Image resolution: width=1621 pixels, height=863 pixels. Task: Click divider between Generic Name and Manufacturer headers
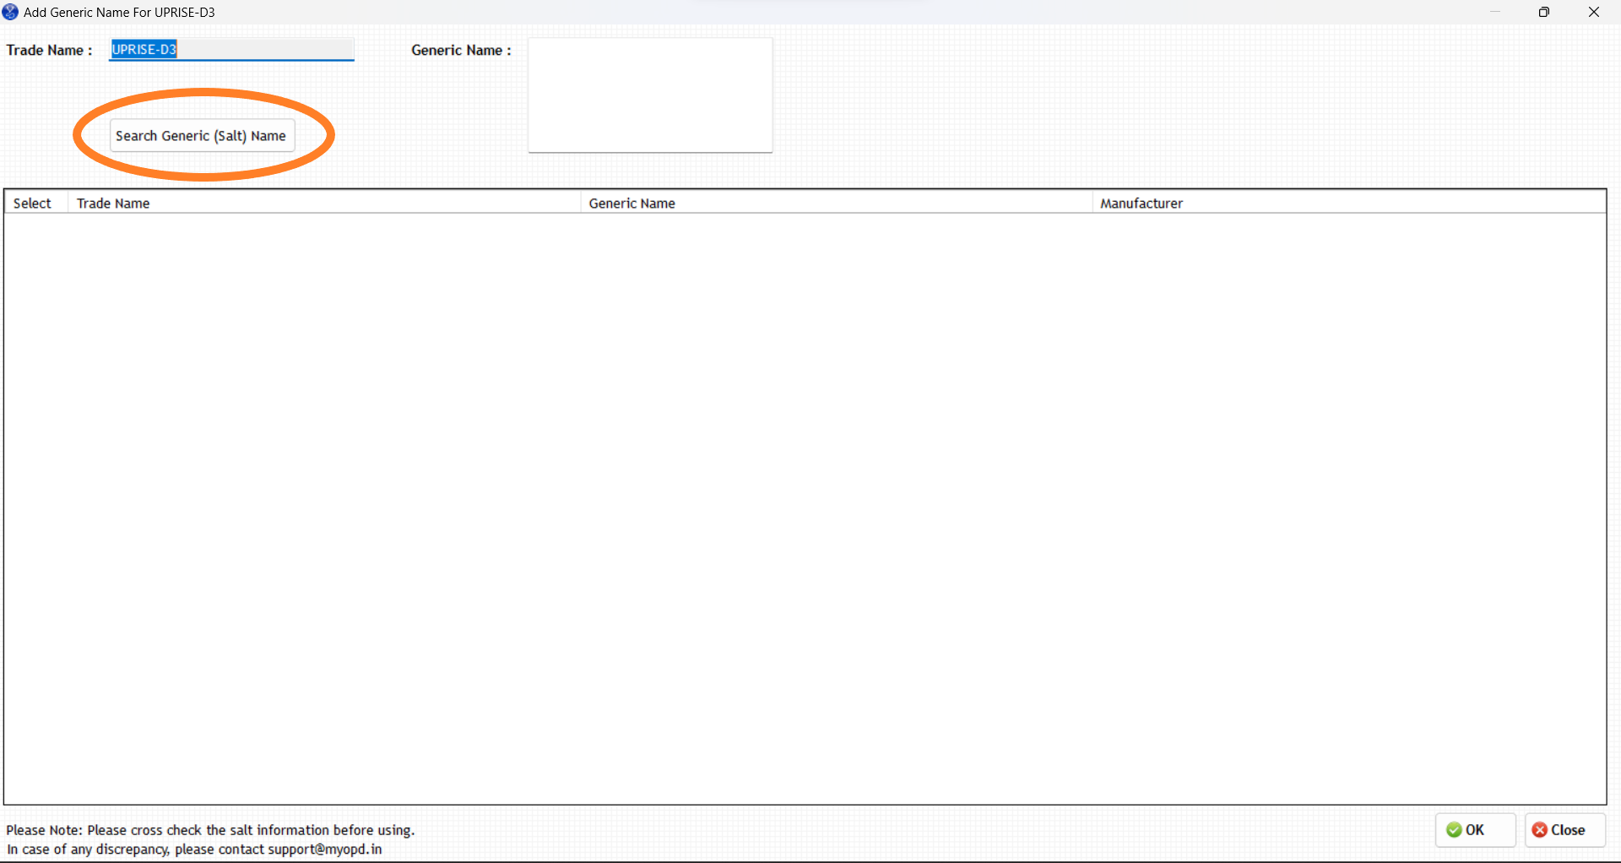[x=1092, y=204]
